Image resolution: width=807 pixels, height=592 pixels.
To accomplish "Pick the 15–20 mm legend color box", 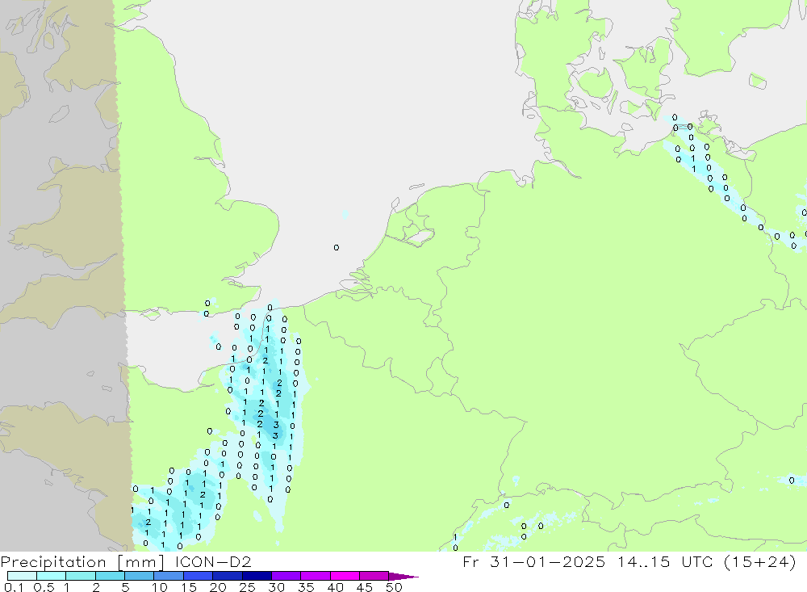I will point(199,576).
